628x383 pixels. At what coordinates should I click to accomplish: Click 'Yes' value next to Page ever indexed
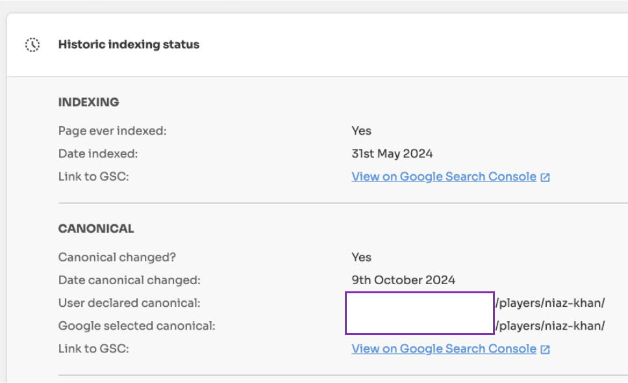click(x=362, y=131)
